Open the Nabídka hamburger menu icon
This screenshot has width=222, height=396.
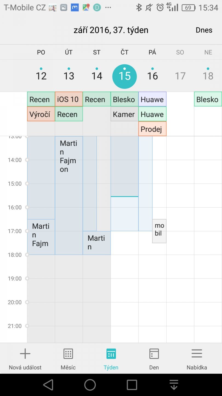click(x=197, y=354)
